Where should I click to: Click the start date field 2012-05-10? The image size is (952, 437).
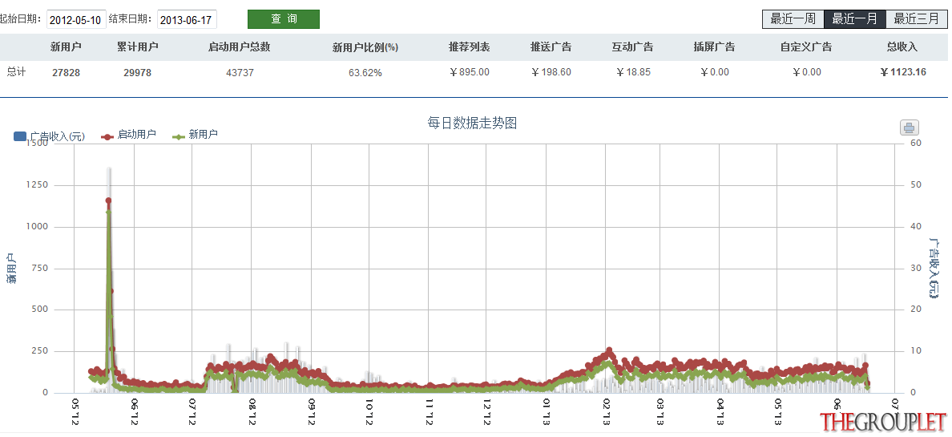pos(76,19)
